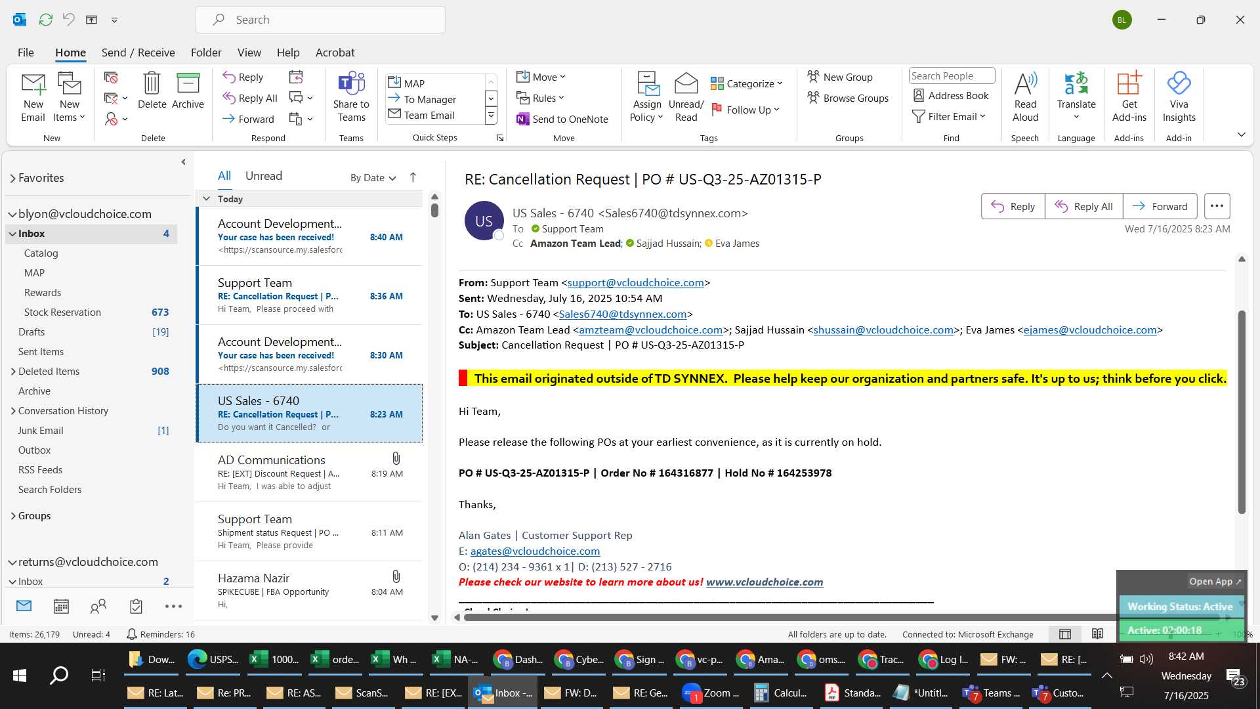
Task: Click the Search box at top
Action: tap(320, 20)
